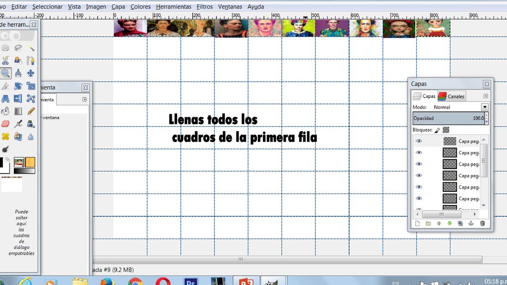Image resolution: width=507 pixels, height=285 pixels.
Task: Select the Measure compass tool
Action: click(18, 73)
